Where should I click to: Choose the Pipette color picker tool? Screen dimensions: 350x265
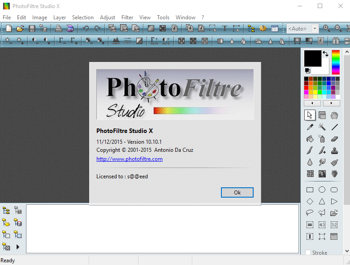pos(310,127)
